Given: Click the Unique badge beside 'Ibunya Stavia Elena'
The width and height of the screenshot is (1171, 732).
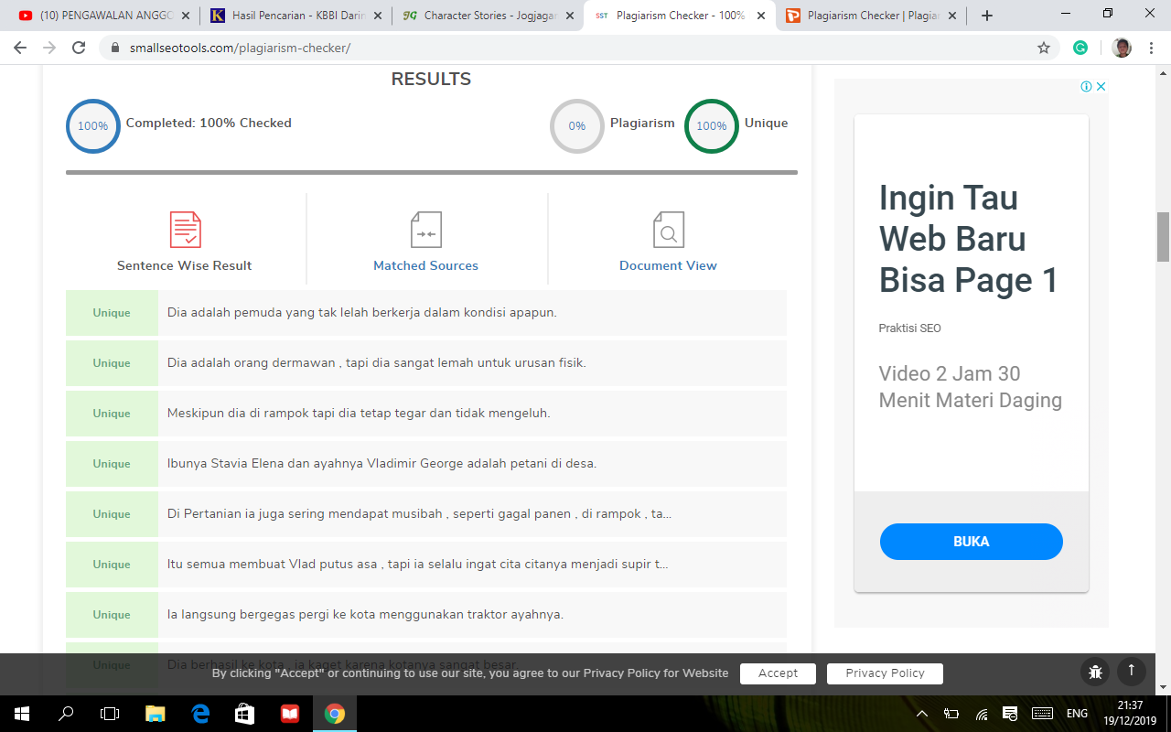Looking at the screenshot, I should pyautogui.click(x=112, y=464).
